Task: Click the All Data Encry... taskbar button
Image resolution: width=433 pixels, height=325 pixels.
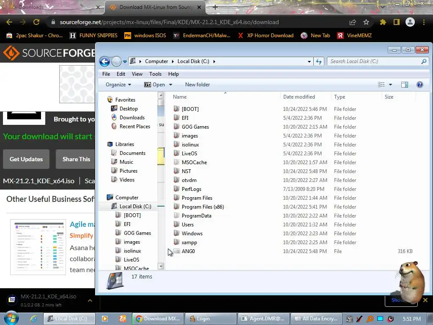Action: pos(316,319)
